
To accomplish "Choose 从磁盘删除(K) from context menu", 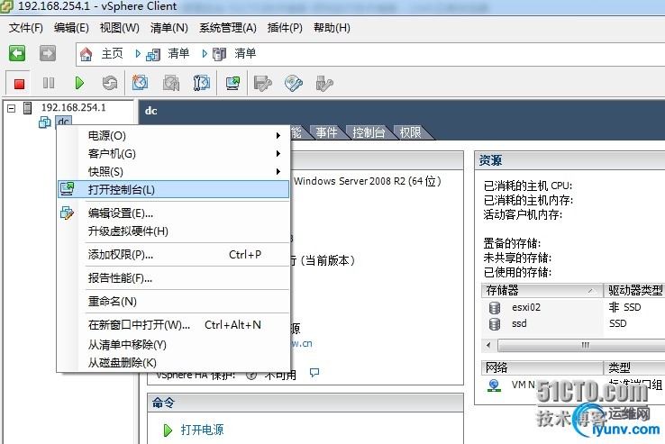I will (x=174, y=363).
